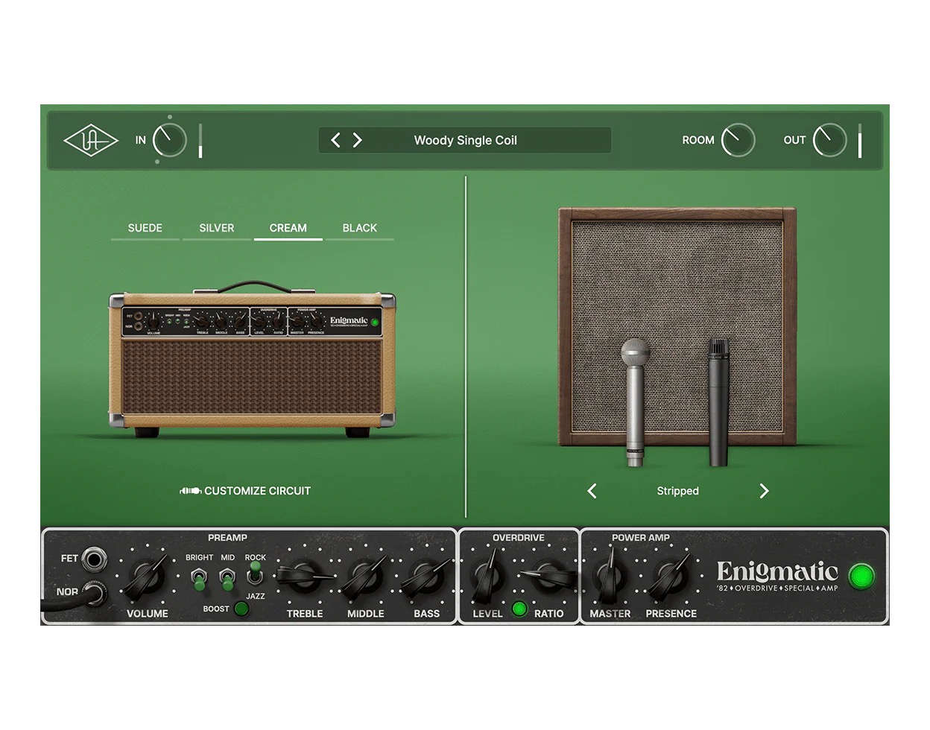The height and width of the screenshot is (730, 930).
Task: Toggle the MID switch
Action: click(227, 578)
